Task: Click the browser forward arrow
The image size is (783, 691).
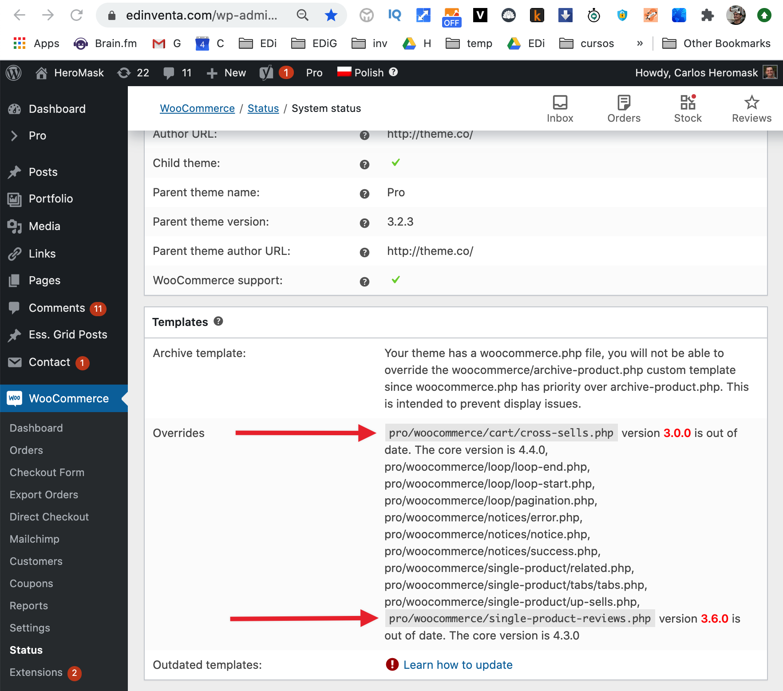Action: coord(48,15)
